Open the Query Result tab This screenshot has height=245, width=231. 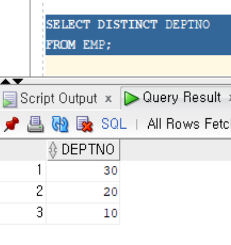pos(182,98)
